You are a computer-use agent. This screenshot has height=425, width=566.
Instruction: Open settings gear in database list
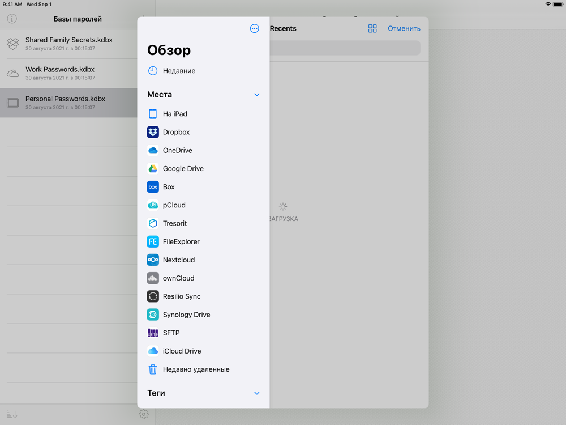point(143,414)
